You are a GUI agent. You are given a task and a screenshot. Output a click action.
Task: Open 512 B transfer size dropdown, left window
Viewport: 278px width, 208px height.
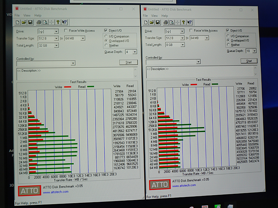tap(56, 38)
